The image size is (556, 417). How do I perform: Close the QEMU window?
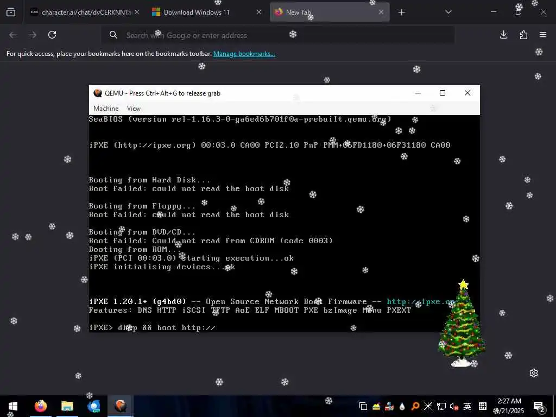(467, 93)
